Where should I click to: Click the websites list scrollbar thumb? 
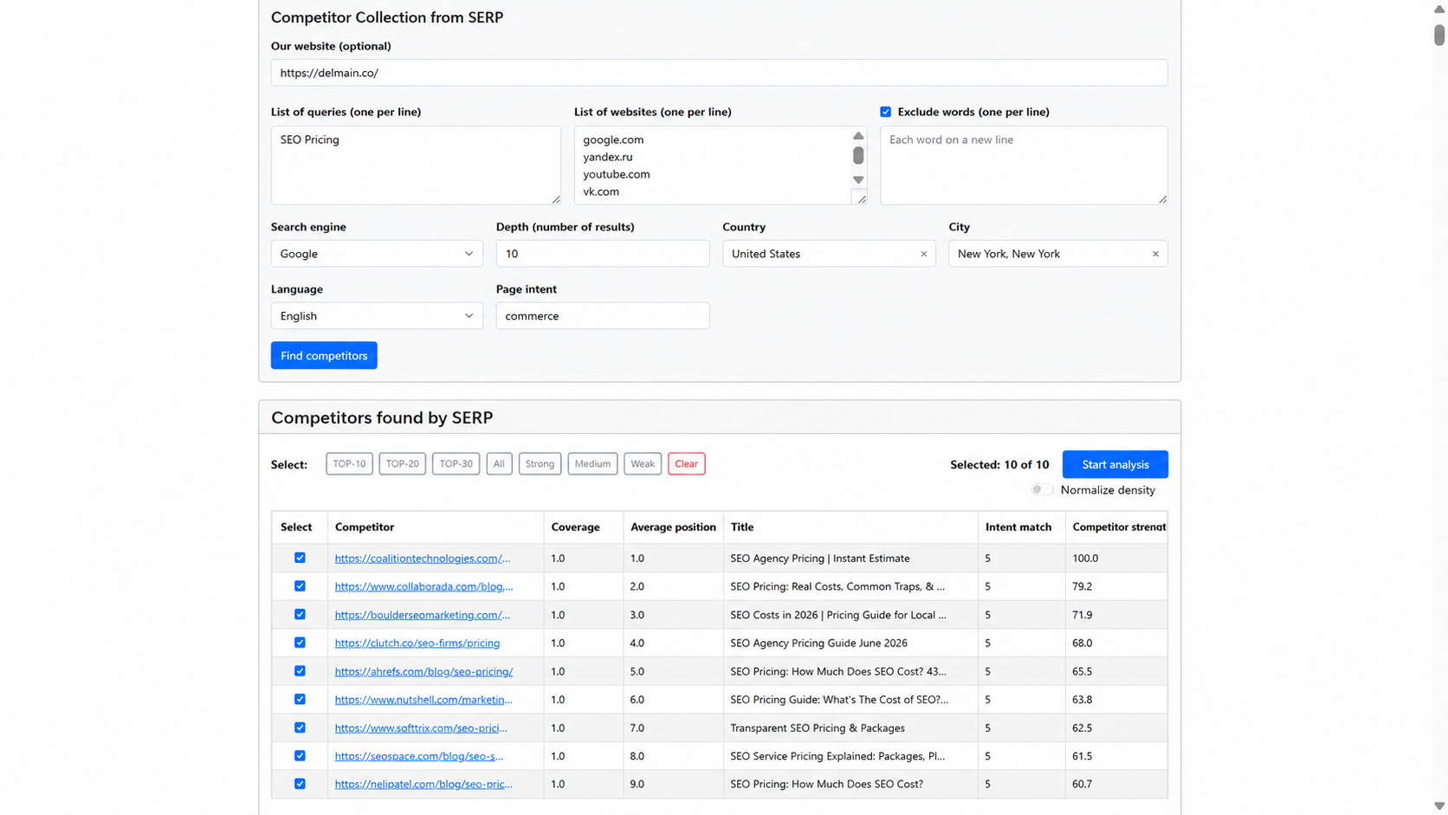(858, 155)
